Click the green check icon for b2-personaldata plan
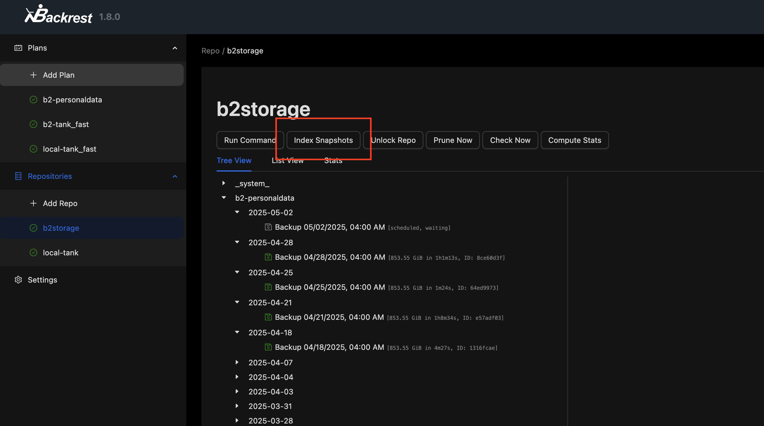 click(x=33, y=100)
